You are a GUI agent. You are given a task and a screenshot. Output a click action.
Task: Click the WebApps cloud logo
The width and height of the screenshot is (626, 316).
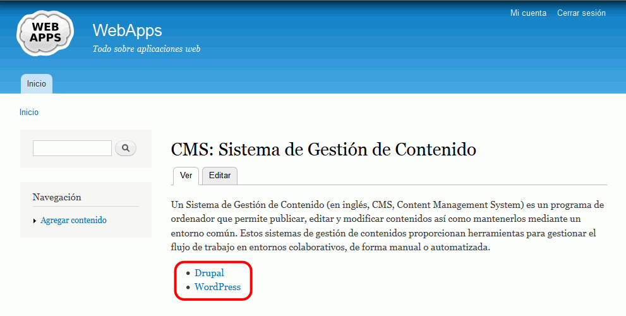pos(45,33)
